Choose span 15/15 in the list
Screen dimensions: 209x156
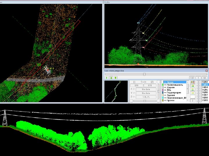click(x=204, y=90)
